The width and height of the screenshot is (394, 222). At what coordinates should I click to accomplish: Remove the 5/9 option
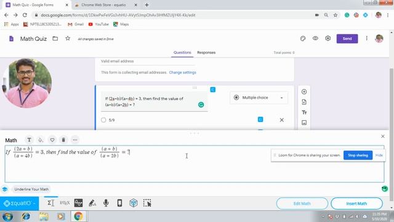tap(282, 120)
